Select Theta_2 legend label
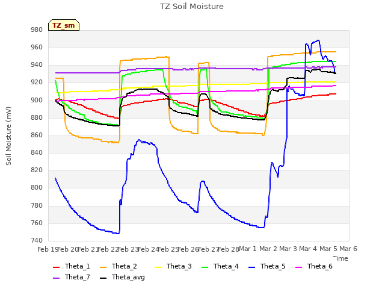The height and width of the screenshot is (289, 385). (x=125, y=266)
